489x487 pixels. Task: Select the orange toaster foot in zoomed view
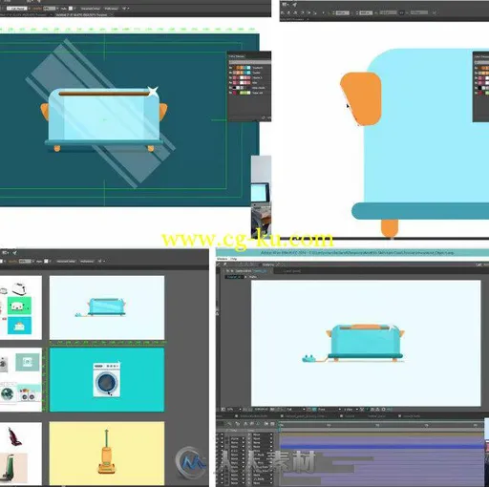(x=390, y=227)
